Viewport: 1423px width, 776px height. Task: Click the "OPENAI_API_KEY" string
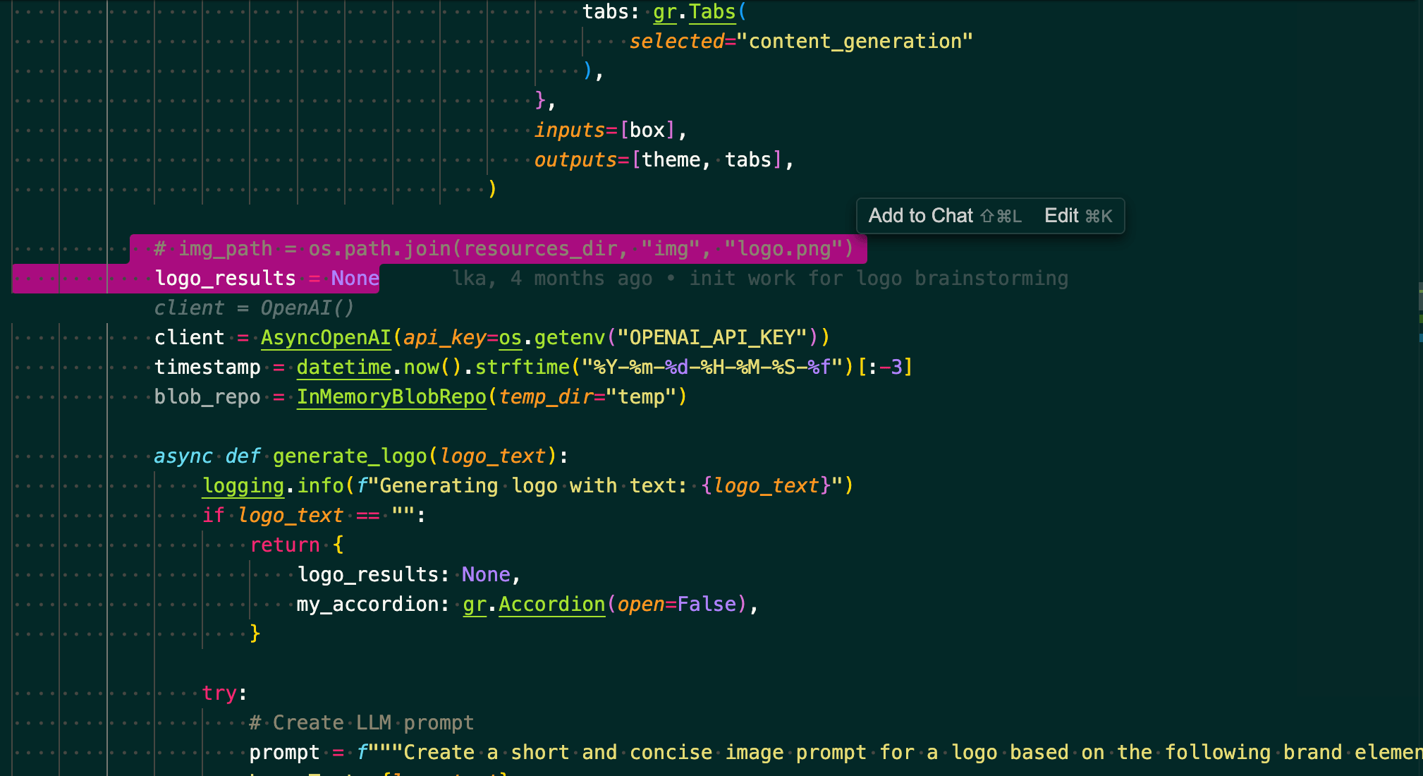711,338
